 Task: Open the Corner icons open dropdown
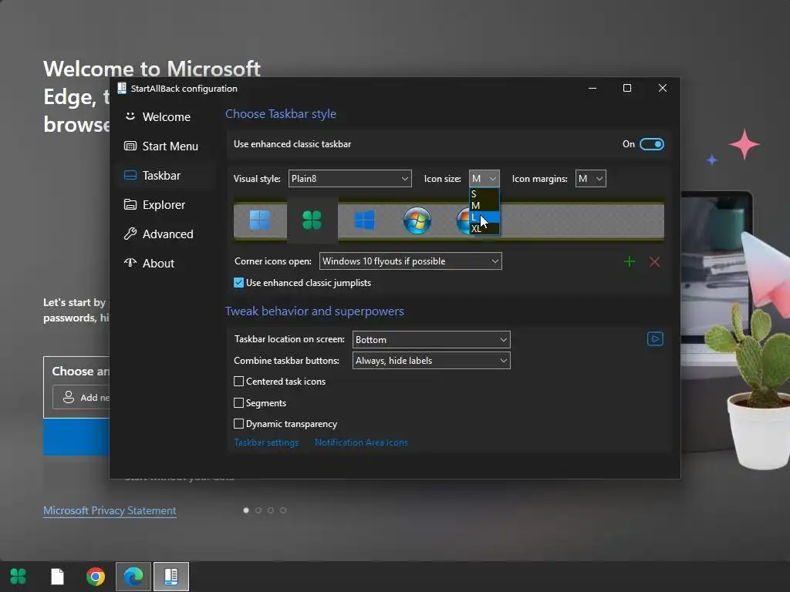(x=410, y=261)
